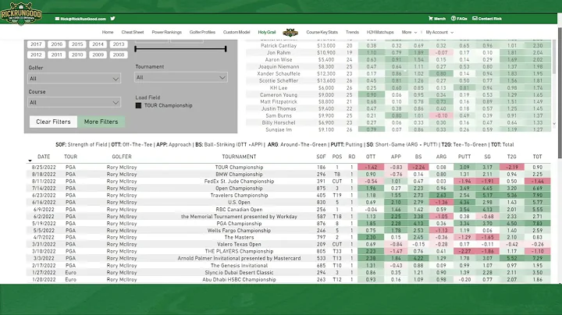Sort the table by the GOLFER column header
Screen dimensions: 562x315
coord(122,157)
